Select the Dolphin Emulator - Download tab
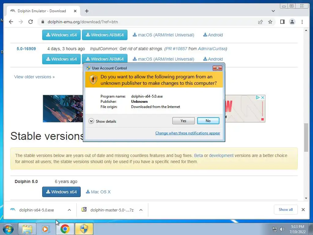313x235 pixels. pos(43,11)
